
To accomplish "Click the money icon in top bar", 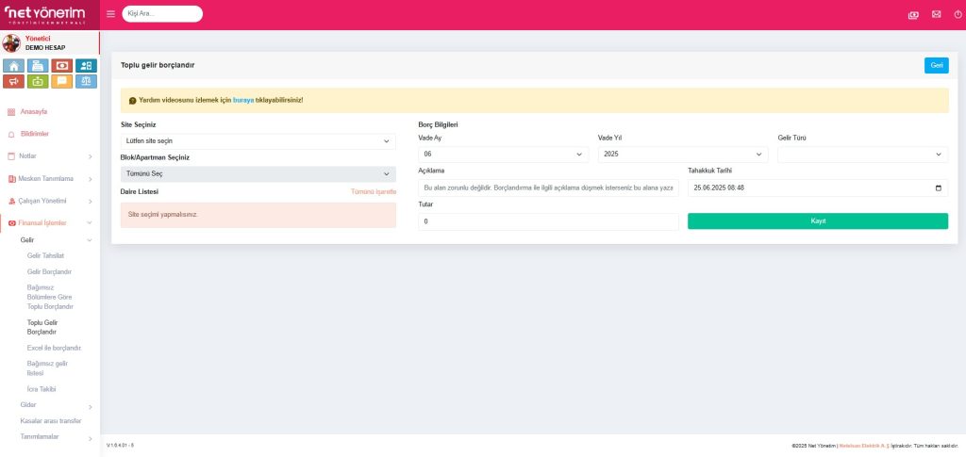I will coord(912,14).
